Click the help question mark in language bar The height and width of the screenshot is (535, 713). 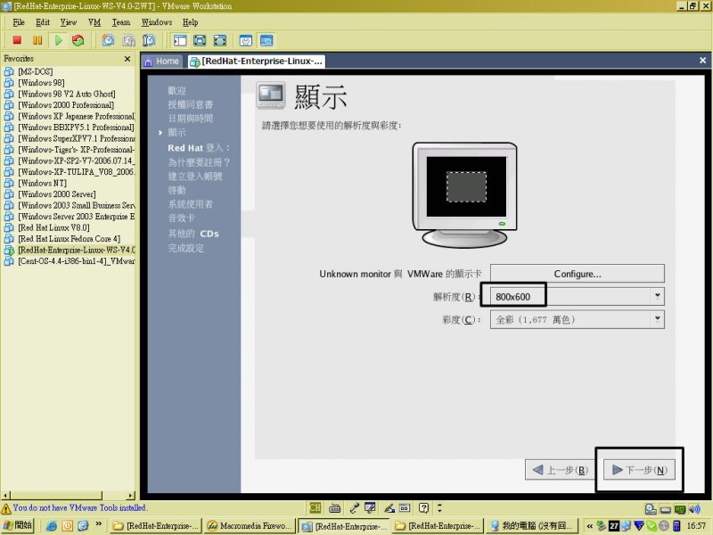point(424,507)
